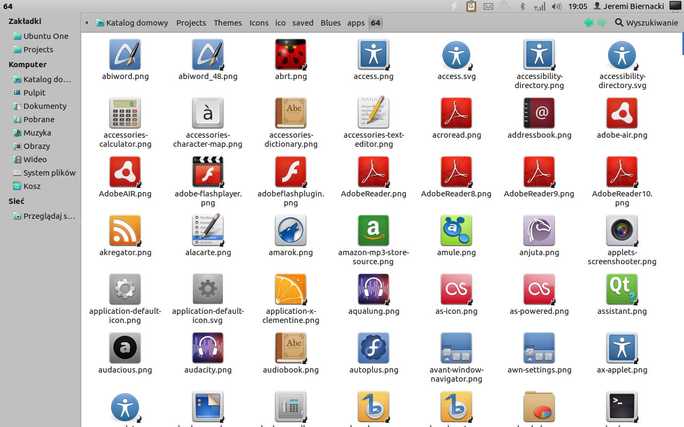Select the autoplus.png Fedora icon
The width and height of the screenshot is (684, 427).
coord(374,348)
